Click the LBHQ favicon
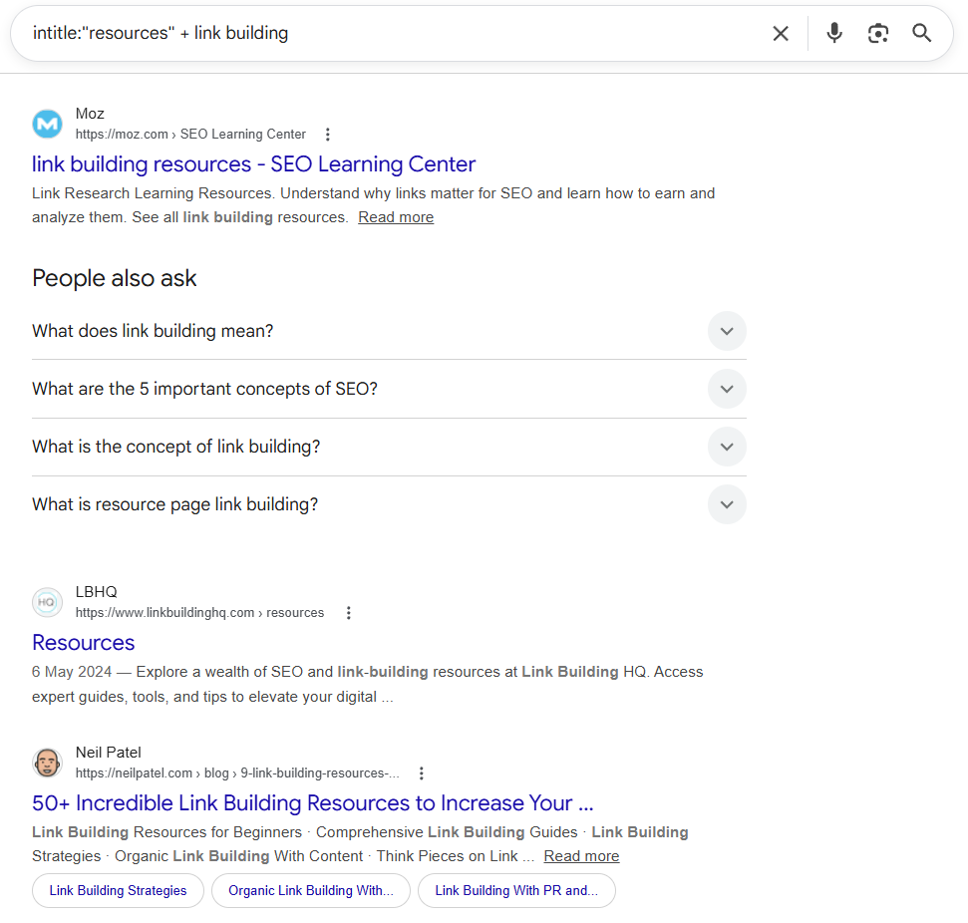This screenshot has width=968, height=923. coord(47,602)
